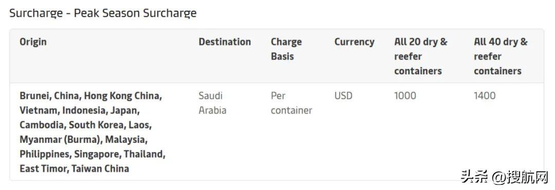
Task: Click Brunei, China, Hong Kong China text line
Action: [91, 96]
